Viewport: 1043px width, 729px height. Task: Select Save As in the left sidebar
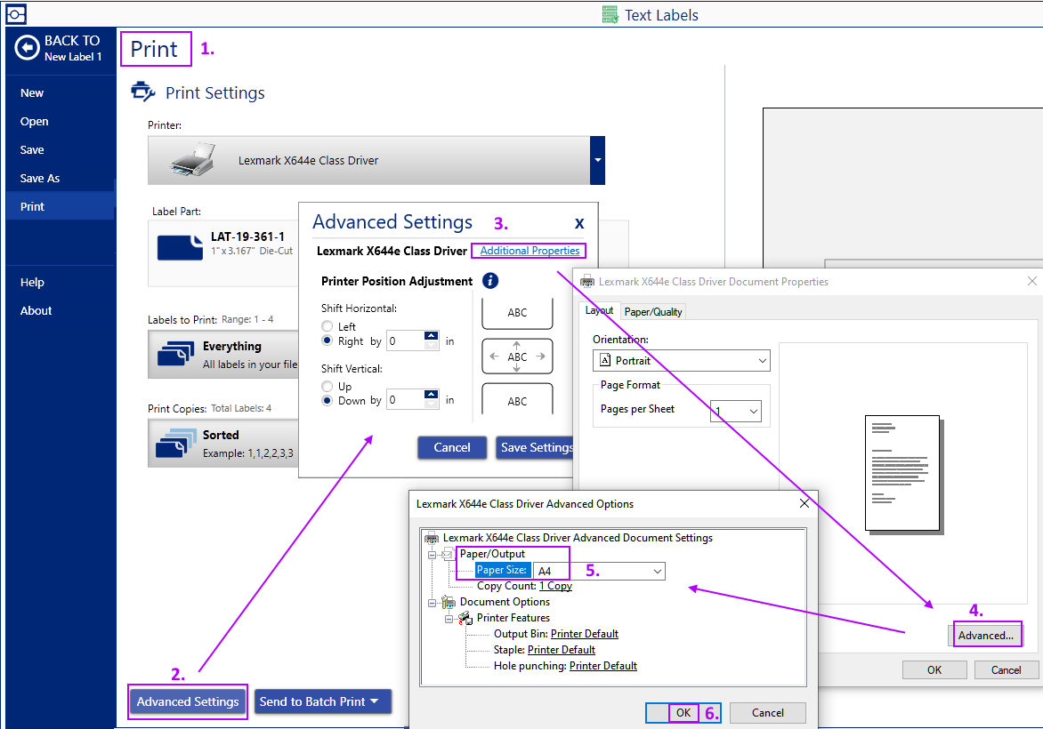[x=40, y=178]
